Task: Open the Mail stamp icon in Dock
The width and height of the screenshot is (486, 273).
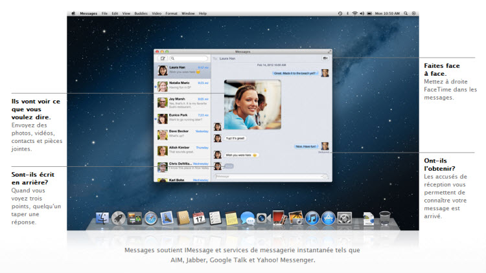Action: (x=167, y=218)
